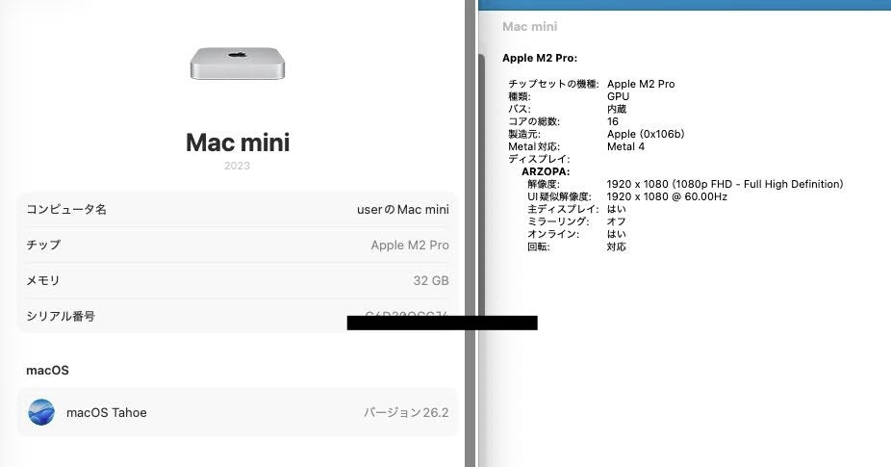Click the チップ row value Apple M2 Pro

[x=409, y=245]
